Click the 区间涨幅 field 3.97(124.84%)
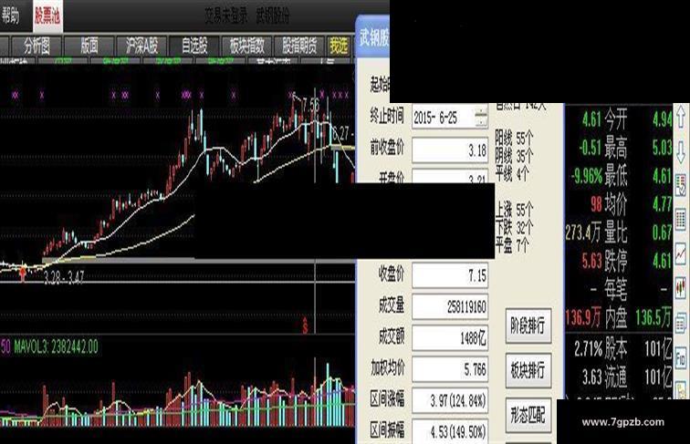 (x=450, y=400)
